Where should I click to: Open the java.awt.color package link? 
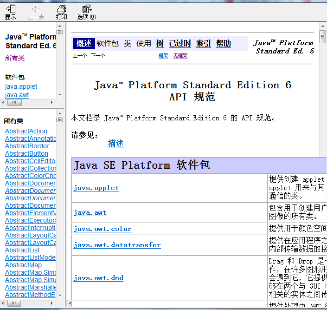point(103,229)
